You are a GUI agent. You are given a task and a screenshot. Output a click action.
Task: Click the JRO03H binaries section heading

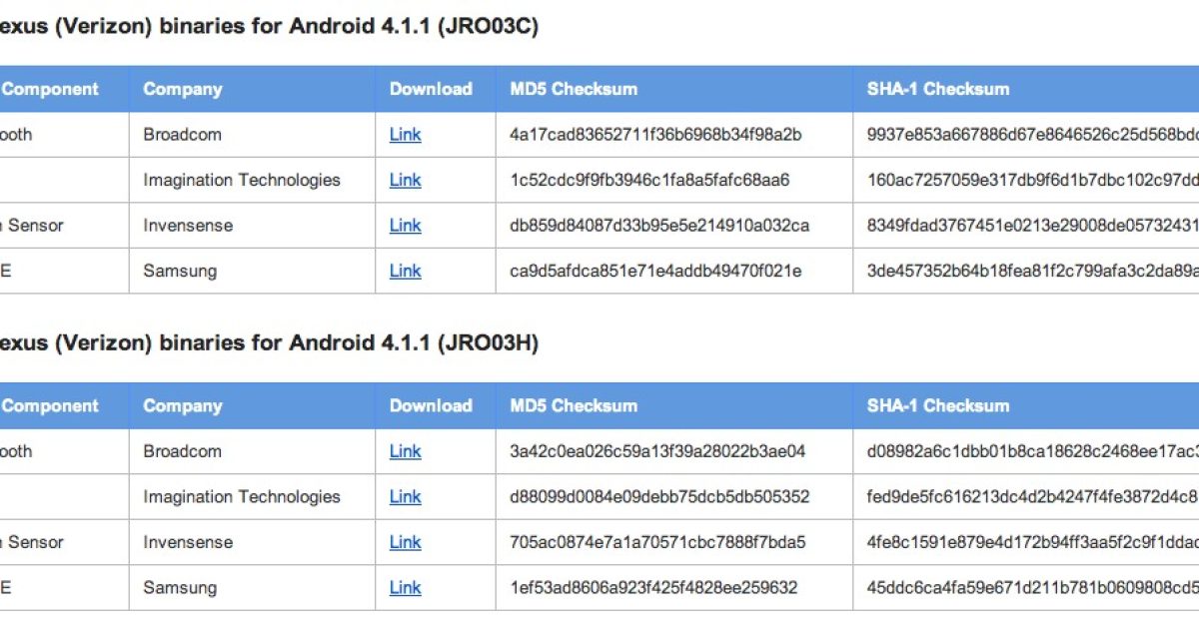[x=270, y=343]
